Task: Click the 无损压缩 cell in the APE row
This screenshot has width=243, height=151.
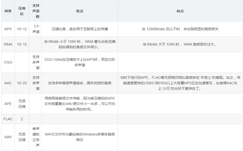Action: 22,104
